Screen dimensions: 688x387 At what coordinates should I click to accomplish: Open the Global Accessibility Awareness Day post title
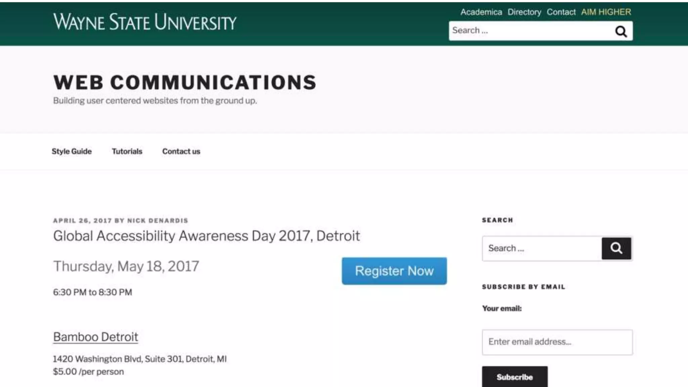(206, 236)
